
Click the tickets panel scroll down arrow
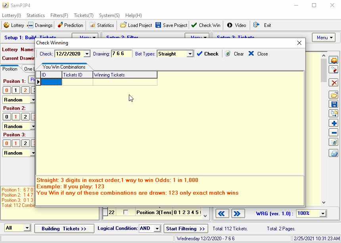click(324, 203)
